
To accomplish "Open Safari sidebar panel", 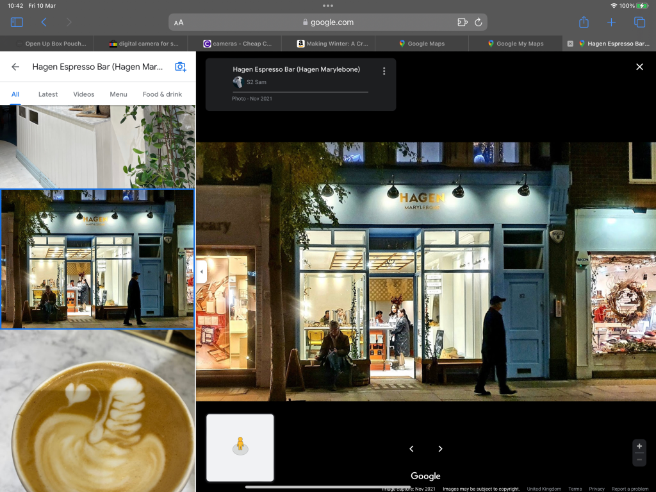I will coord(17,22).
